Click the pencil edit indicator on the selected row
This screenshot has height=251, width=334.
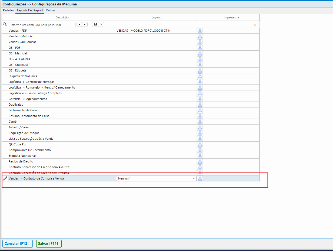(x=5, y=178)
